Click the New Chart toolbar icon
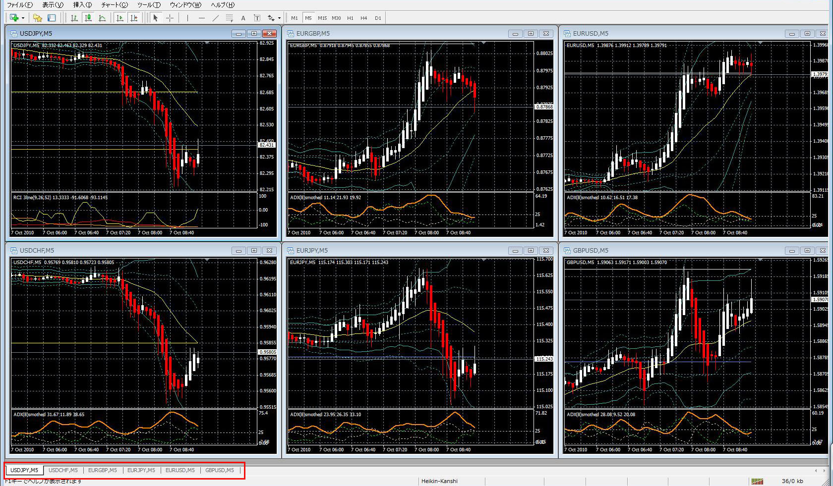 point(14,18)
